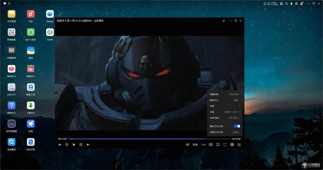
Task: Toggle fullscreen in the video player
Action: point(225,145)
